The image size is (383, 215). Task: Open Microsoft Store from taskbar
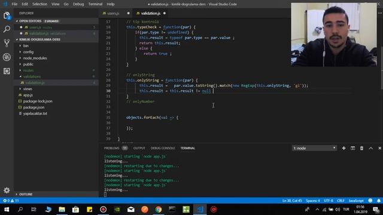point(75,210)
